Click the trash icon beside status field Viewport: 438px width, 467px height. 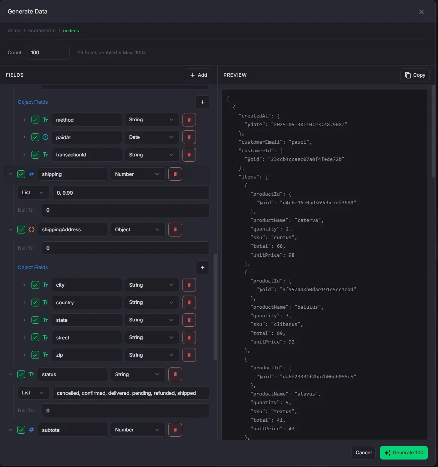pos(175,374)
